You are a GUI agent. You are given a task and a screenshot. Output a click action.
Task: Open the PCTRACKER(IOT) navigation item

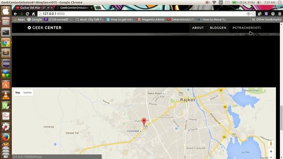tap(247, 28)
